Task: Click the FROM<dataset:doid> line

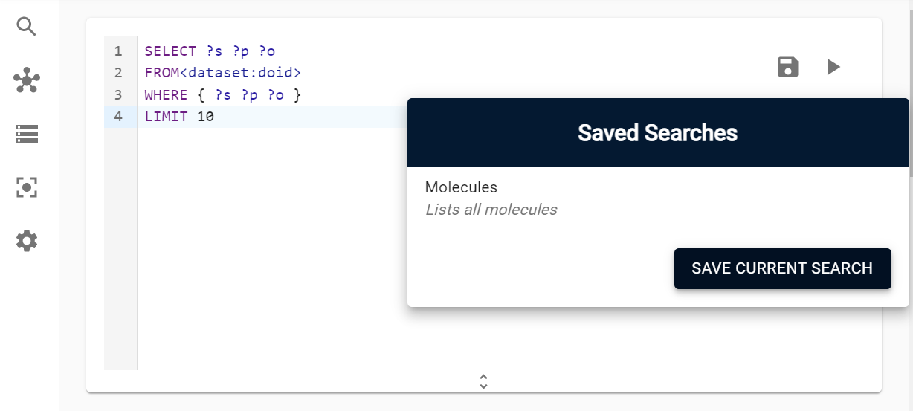Action: [x=222, y=73]
